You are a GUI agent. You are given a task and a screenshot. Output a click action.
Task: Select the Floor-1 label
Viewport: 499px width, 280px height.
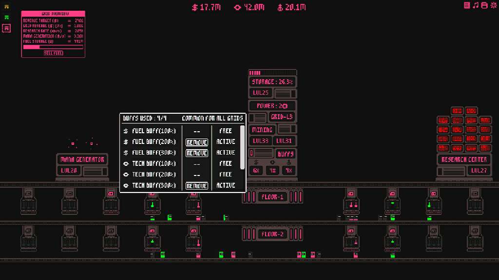[x=272, y=197]
